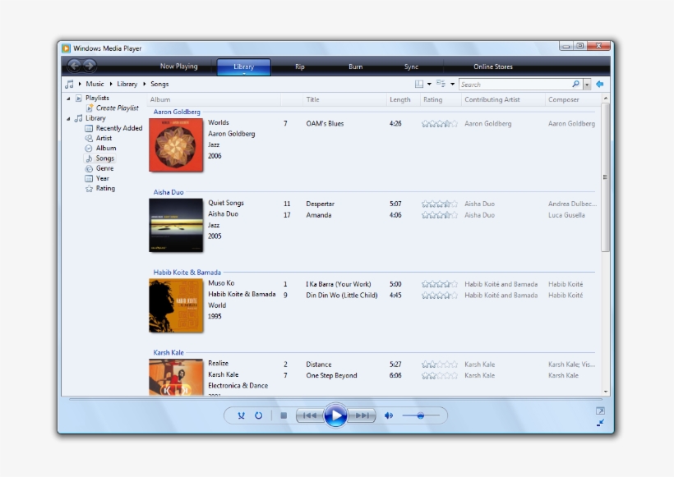Sort by the Album column header
Screen dimensions: 674x477
click(214, 99)
